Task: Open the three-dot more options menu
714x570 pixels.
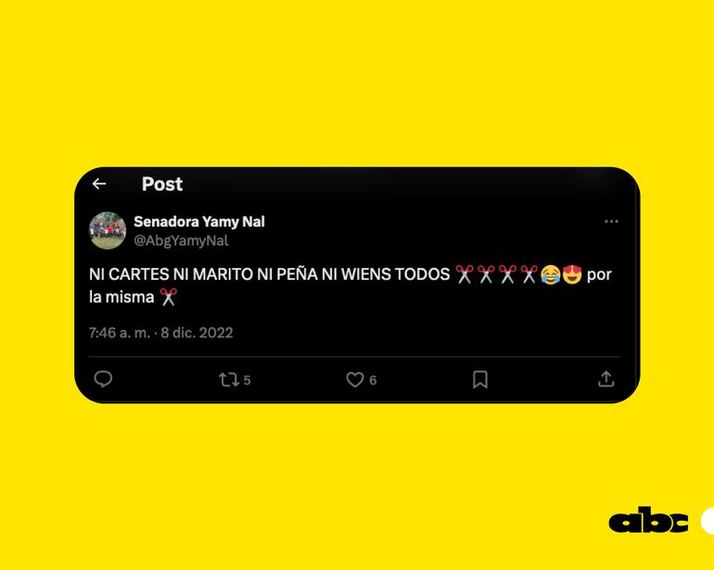Action: (611, 222)
